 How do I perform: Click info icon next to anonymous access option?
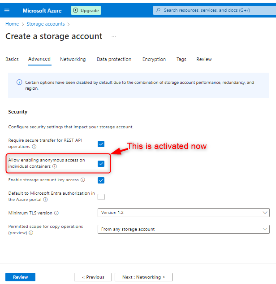tap(55, 166)
